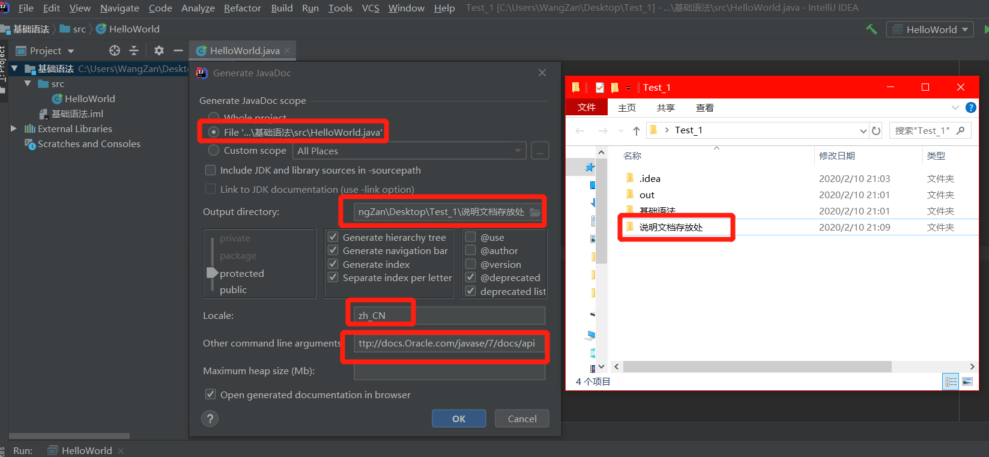Click Cancel in Generate JavaDoc dialog
This screenshot has height=457, width=989.
tap(522, 419)
